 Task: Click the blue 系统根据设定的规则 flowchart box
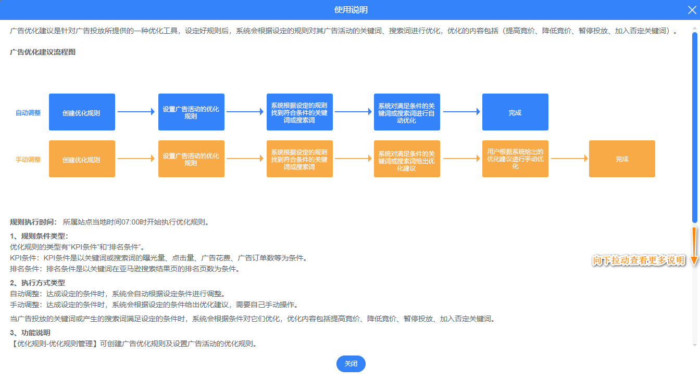299,112
